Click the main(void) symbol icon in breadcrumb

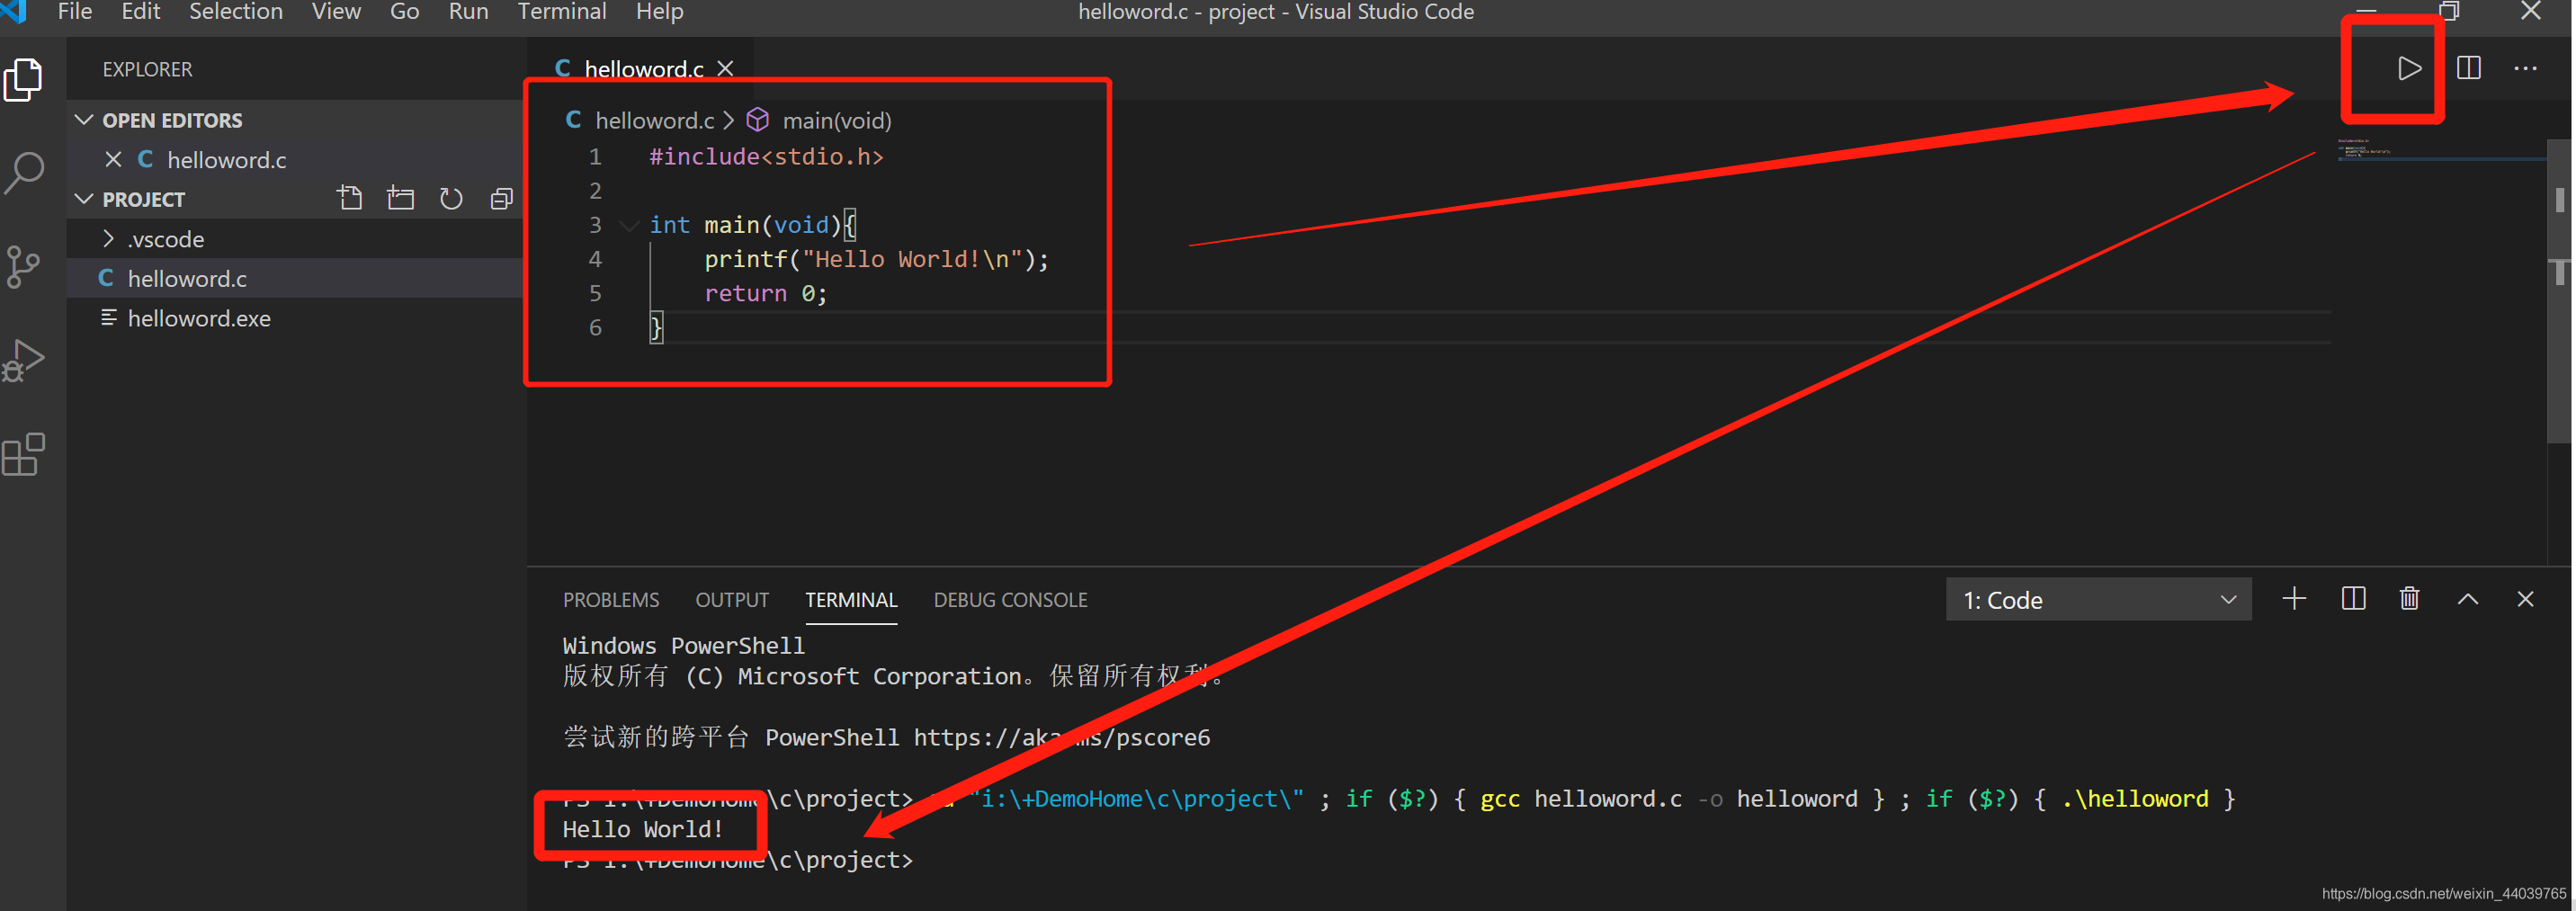tap(758, 119)
